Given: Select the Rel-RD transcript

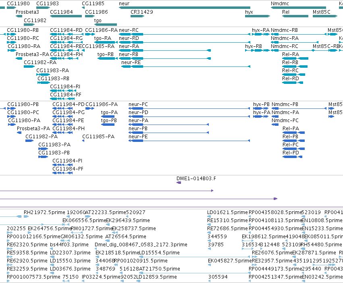Looking at the screenshot, I should (x=293, y=83).
